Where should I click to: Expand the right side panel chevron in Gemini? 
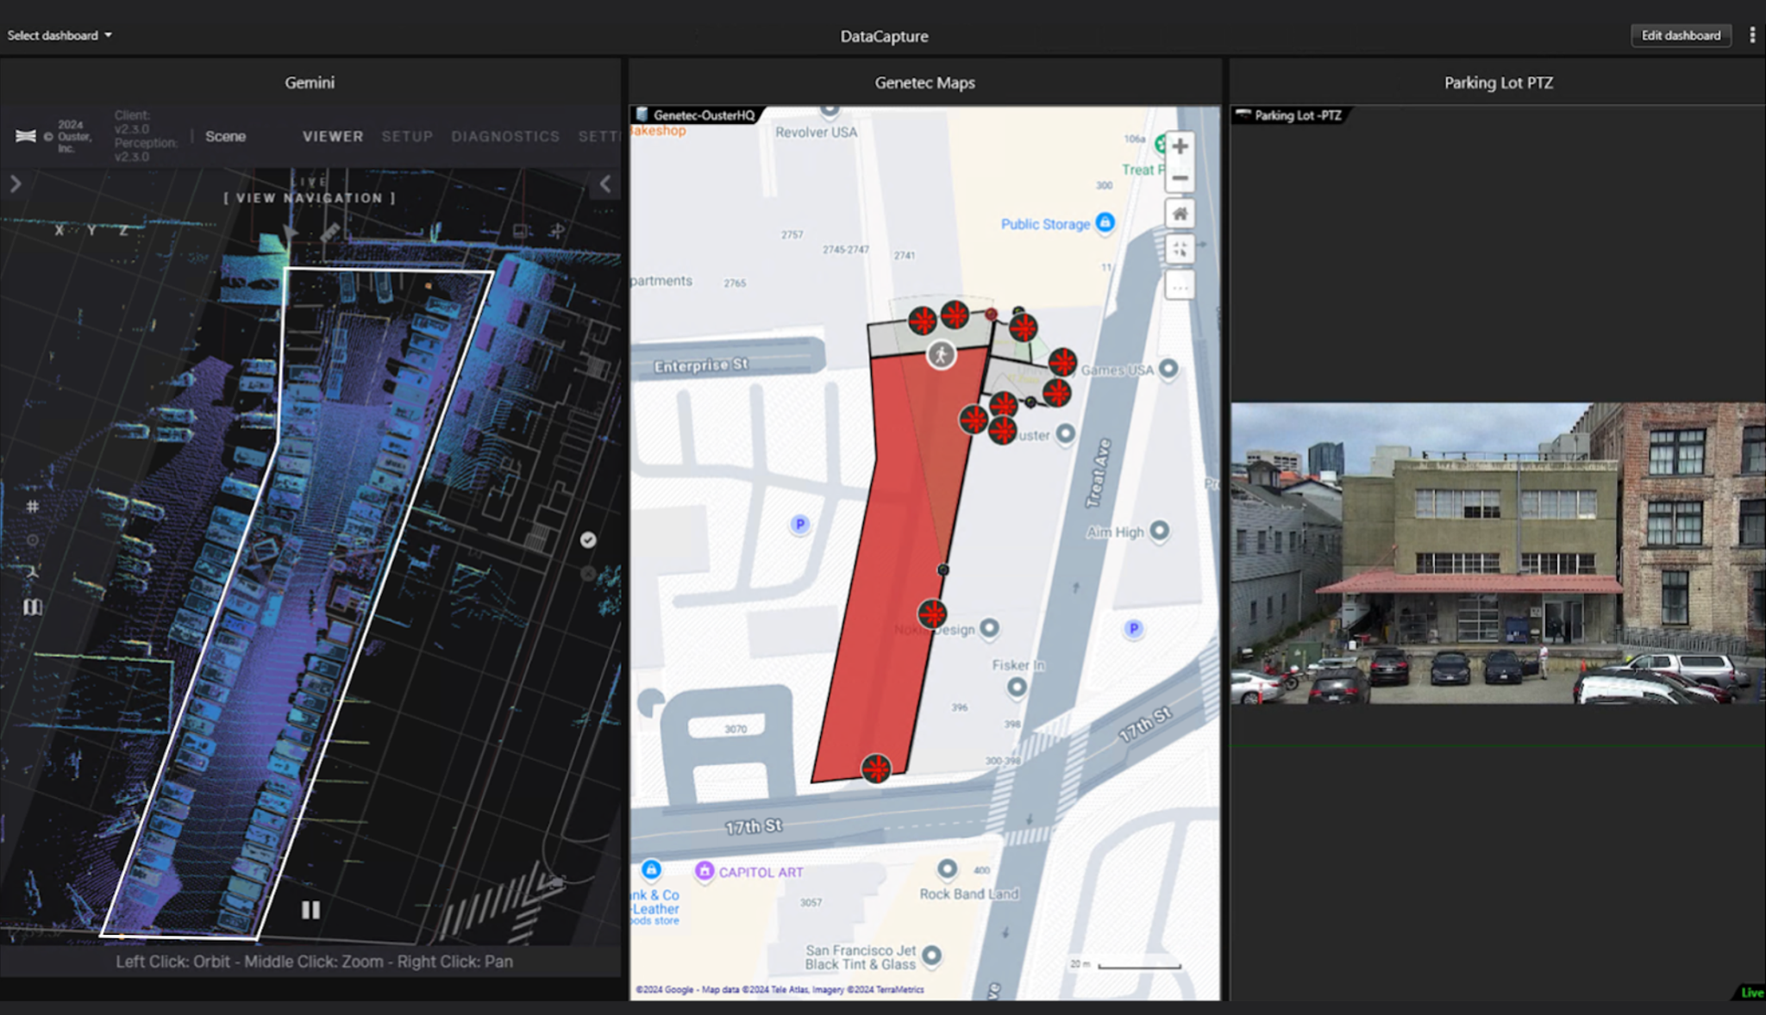(x=605, y=184)
